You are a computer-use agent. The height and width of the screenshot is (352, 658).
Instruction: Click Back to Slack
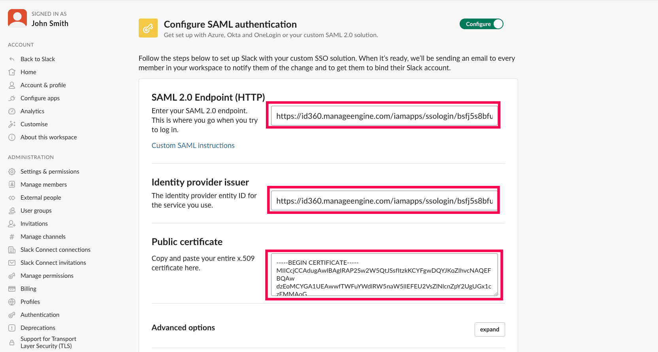(x=37, y=59)
